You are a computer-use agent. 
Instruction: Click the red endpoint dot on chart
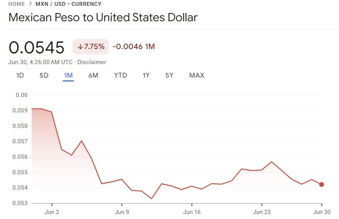(322, 185)
